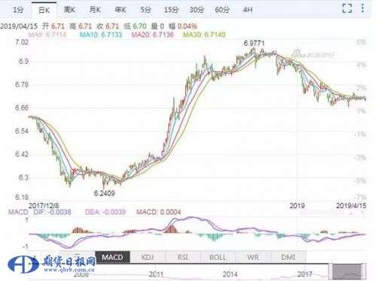This screenshot has width=376, height=281.
Task: Click the 2017/12/8 start date label
Action: [x=44, y=206]
